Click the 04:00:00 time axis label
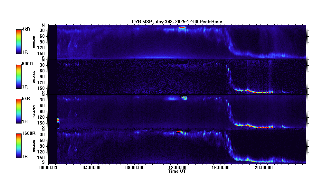 (91, 168)
